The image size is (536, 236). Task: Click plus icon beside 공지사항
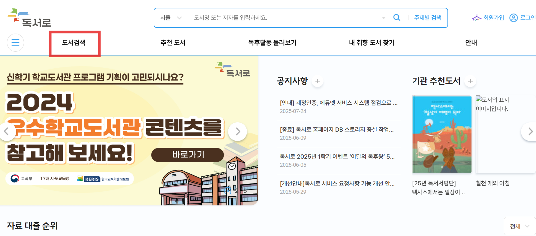click(318, 81)
